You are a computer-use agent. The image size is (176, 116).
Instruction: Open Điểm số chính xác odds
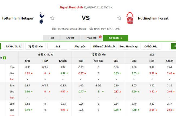point(104,46)
